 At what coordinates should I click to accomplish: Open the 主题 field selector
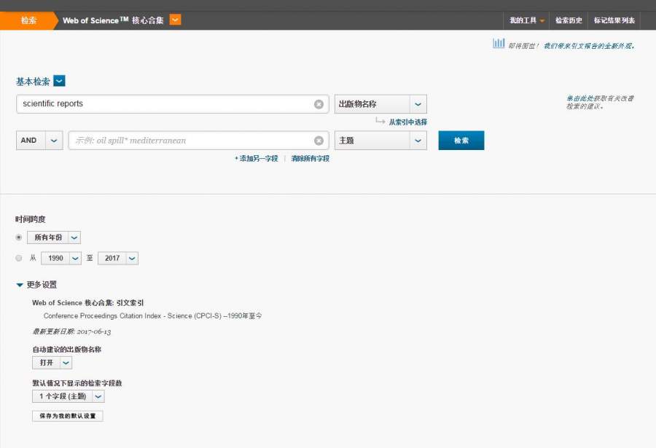(x=380, y=141)
